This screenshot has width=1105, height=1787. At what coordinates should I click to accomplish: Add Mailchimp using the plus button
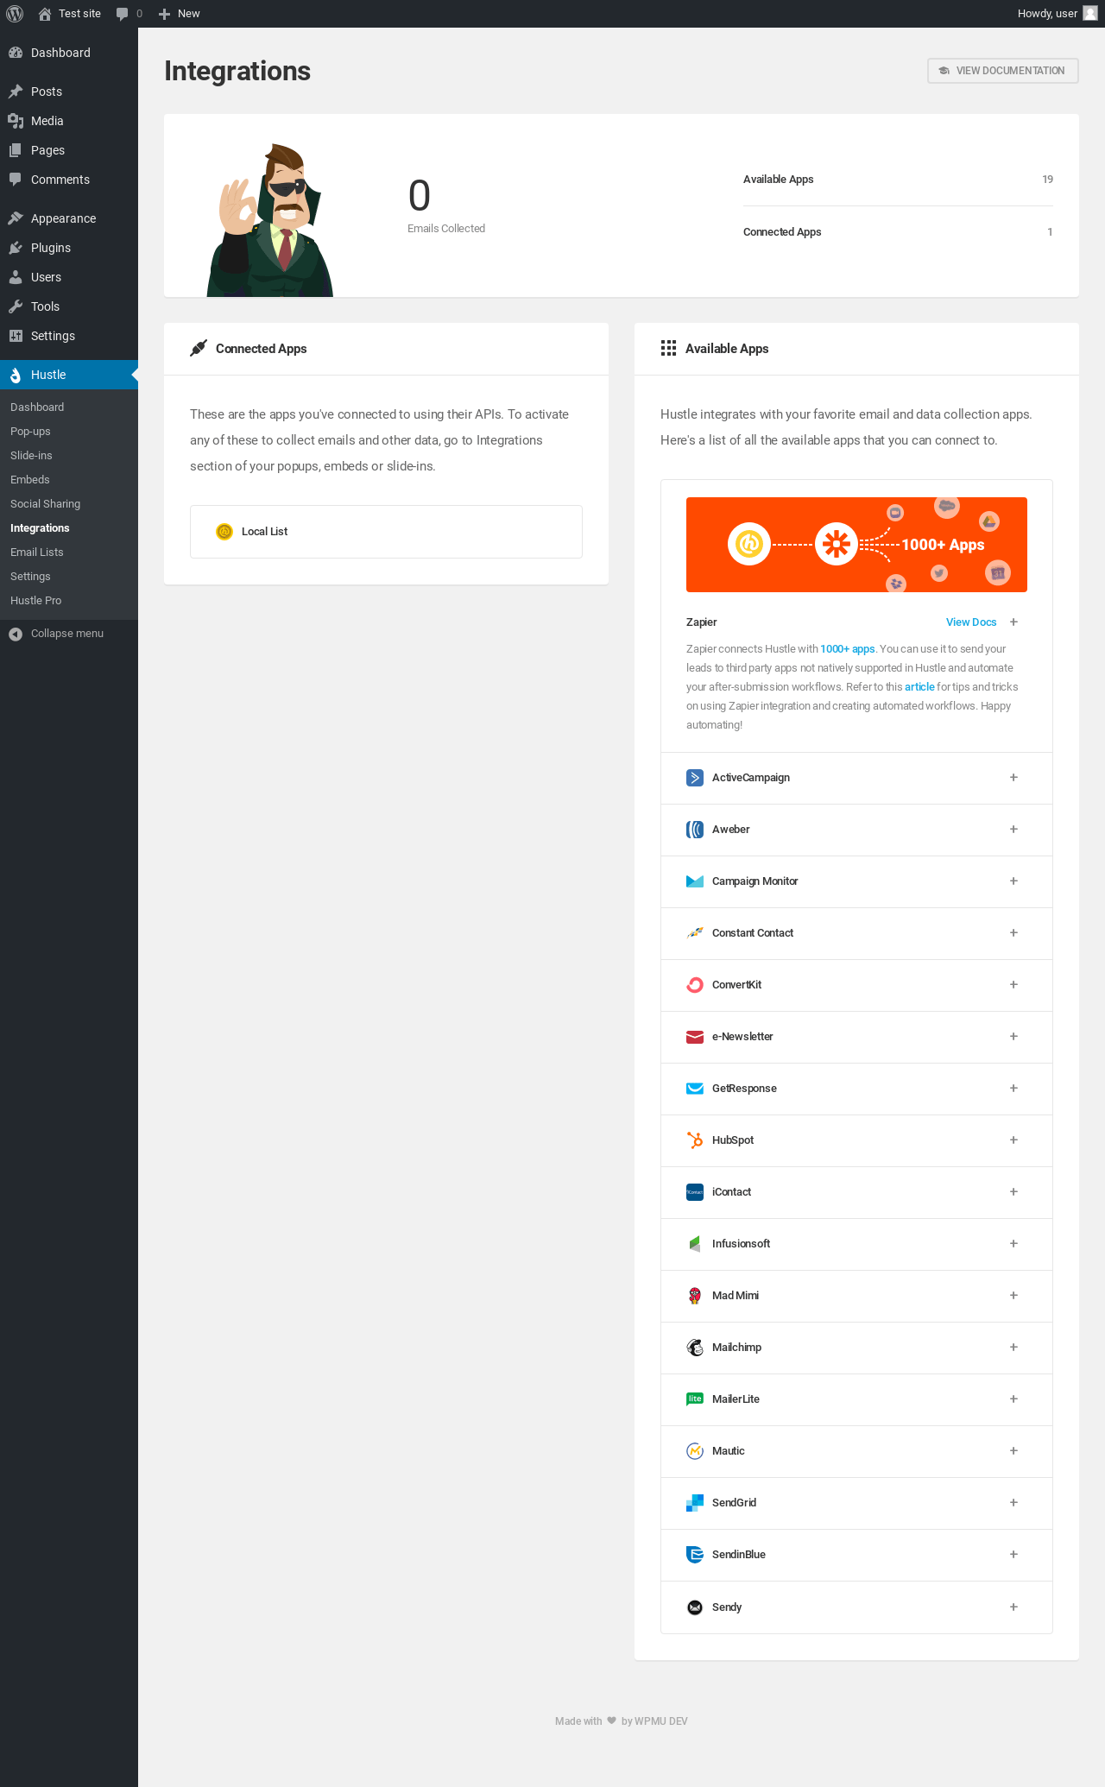tap(1013, 1348)
